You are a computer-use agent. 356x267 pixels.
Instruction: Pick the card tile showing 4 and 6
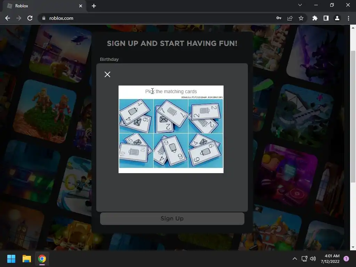pyautogui.click(x=206, y=151)
